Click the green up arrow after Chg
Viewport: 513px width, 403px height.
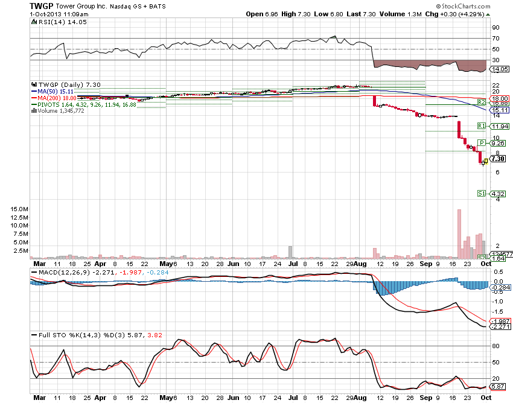tap(488, 14)
